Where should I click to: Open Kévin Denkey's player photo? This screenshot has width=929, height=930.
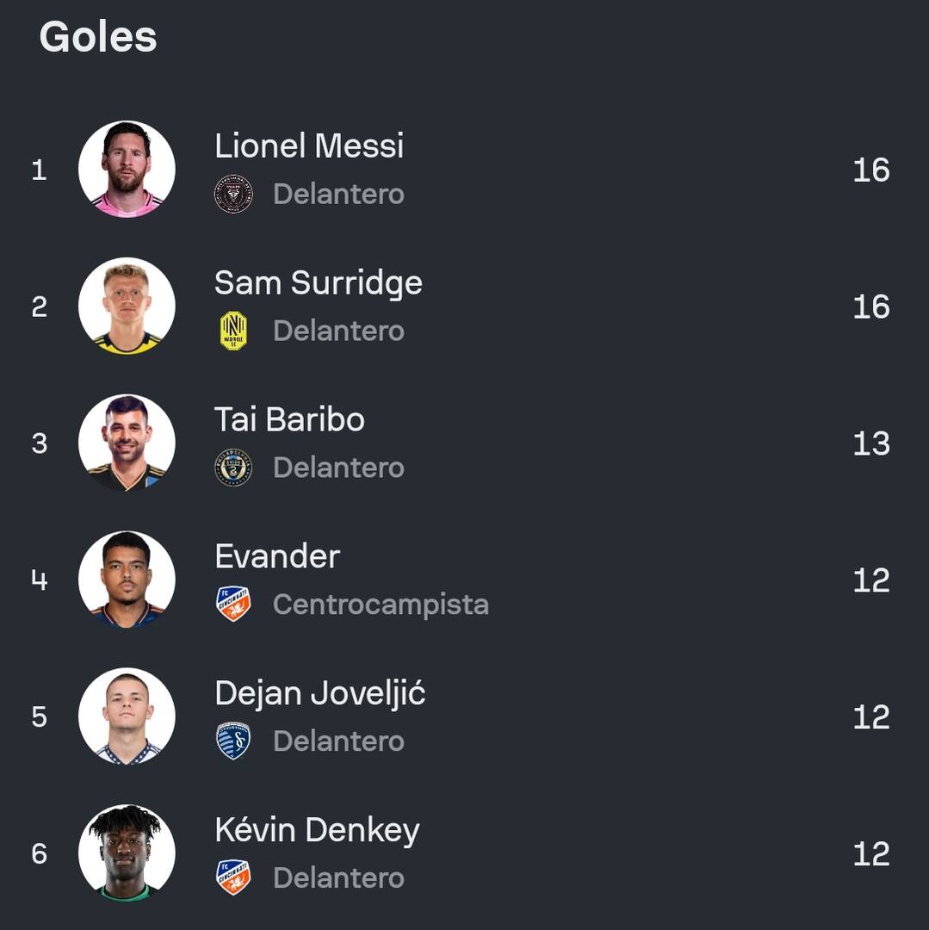coord(127,852)
